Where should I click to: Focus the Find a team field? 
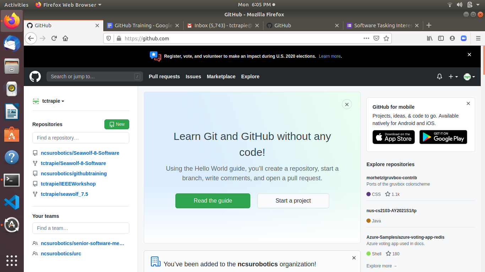(81, 228)
